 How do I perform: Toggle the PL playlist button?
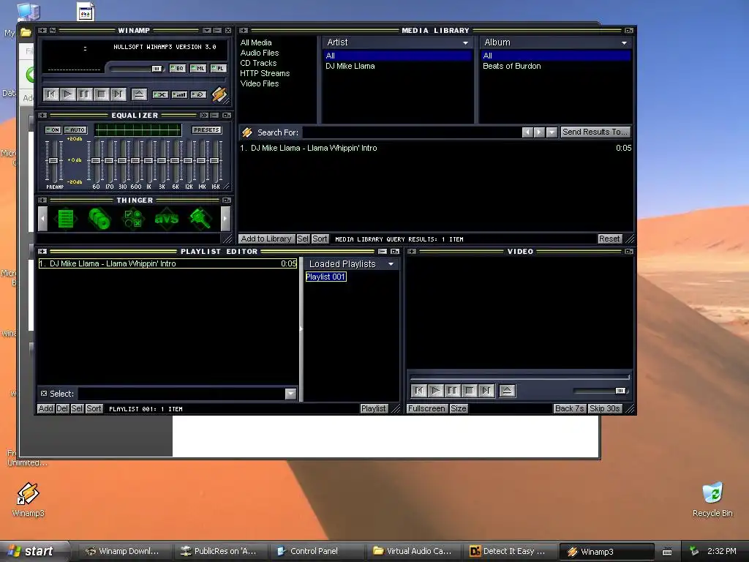click(x=219, y=68)
